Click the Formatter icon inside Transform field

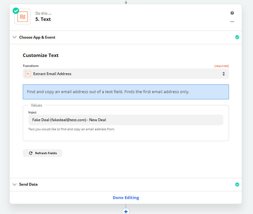coord(28,74)
